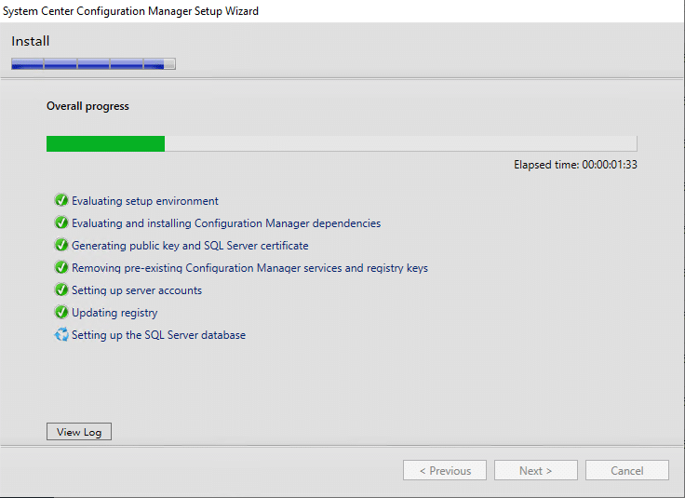Image resolution: width=685 pixels, height=498 pixels.
Task: Select the 'Evaluating setup environment' step text
Action: [145, 201]
